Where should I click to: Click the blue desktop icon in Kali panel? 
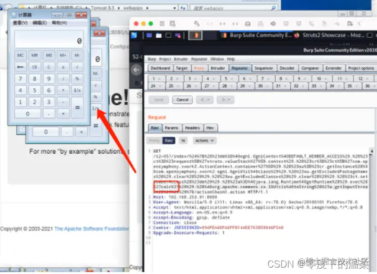(149, 36)
